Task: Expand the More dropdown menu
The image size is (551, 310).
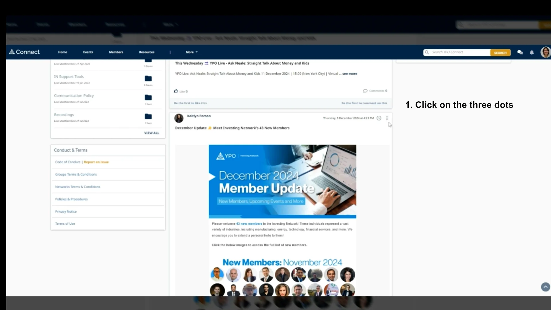Action: 192,52
